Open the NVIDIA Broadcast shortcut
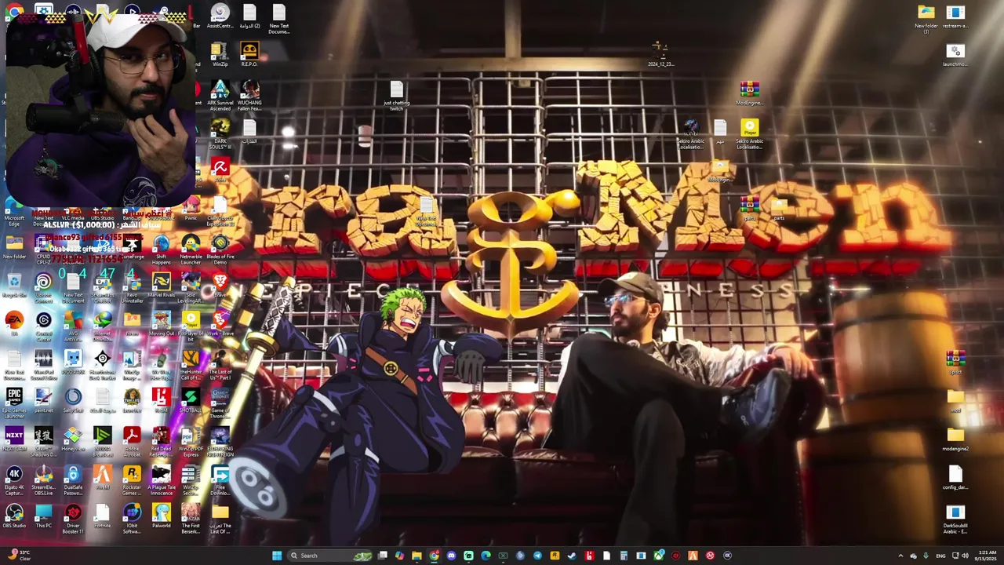The width and height of the screenshot is (1004, 565). [103, 441]
